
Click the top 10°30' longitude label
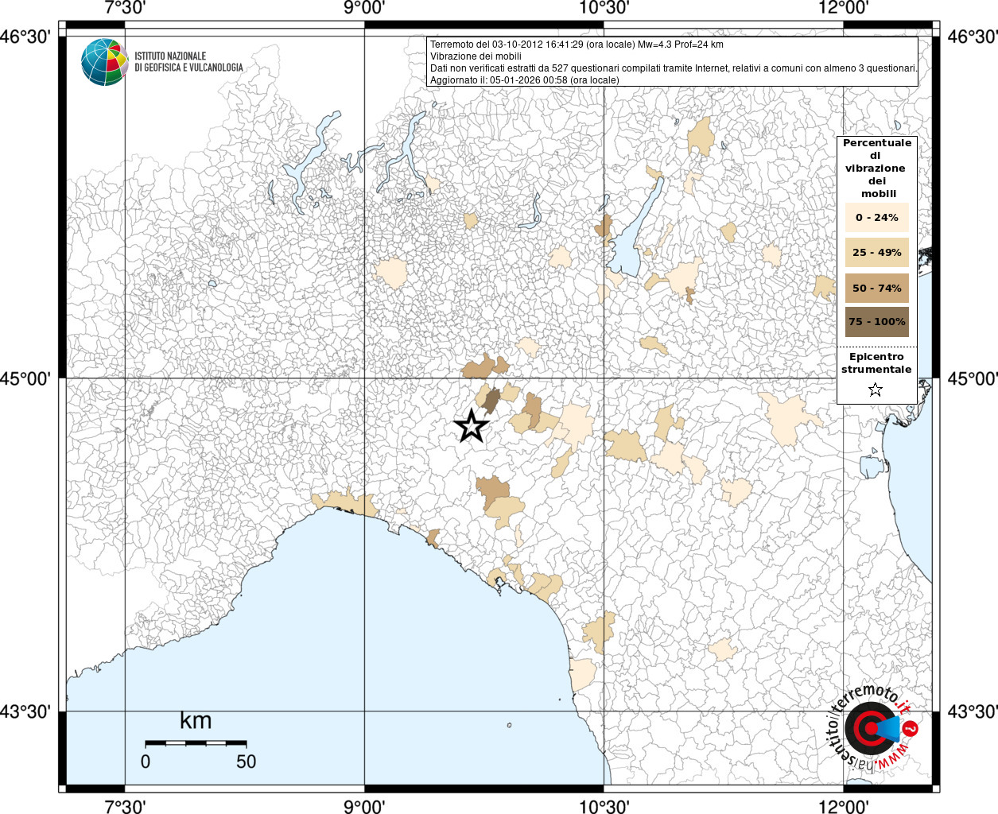pos(604,8)
